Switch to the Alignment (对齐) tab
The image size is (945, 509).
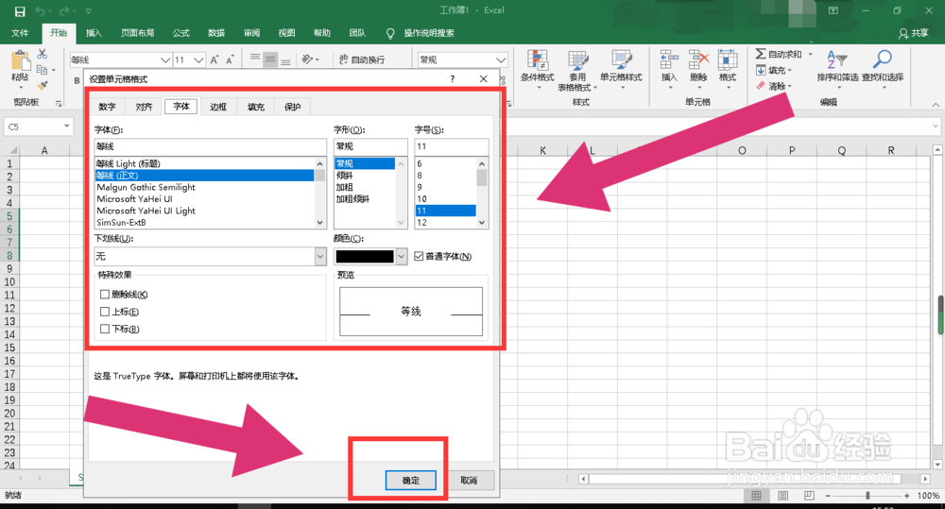144,107
